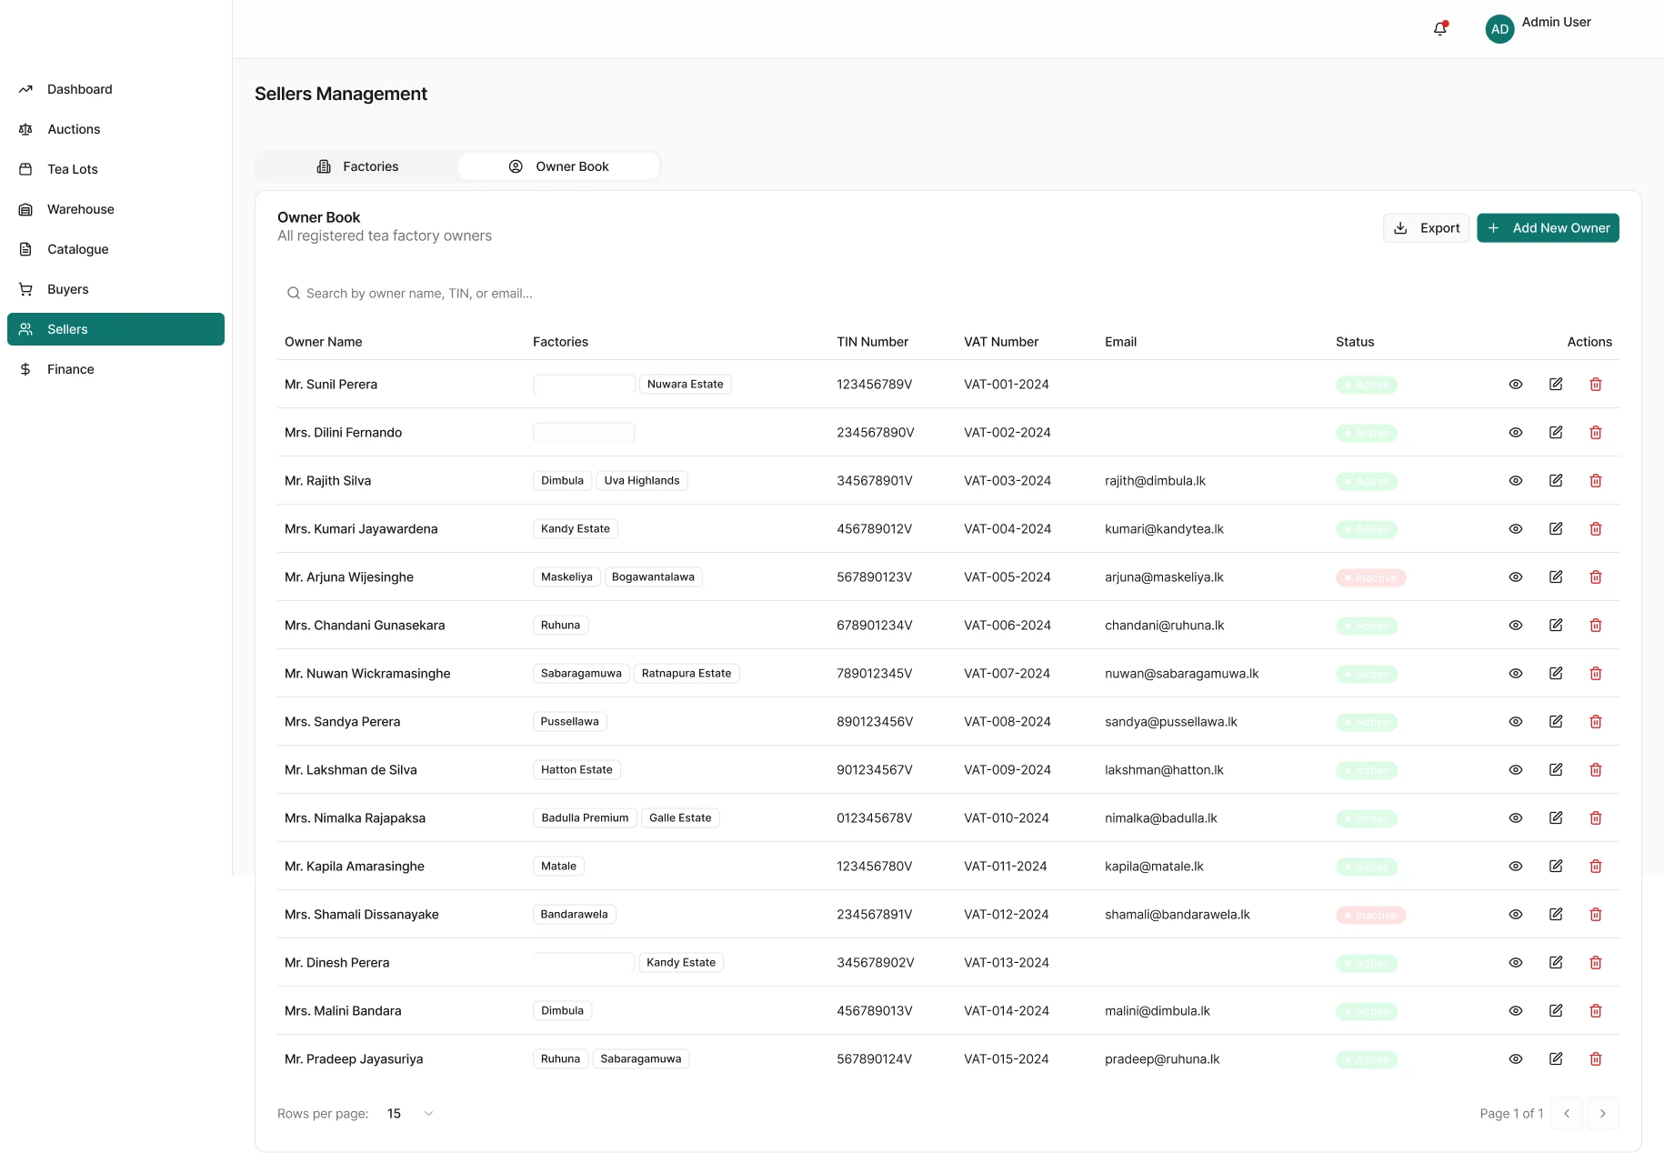The image size is (1664, 1153).
Task: View details for Mr. Arjuna Wijesinghe
Action: click(x=1516, y=577)
